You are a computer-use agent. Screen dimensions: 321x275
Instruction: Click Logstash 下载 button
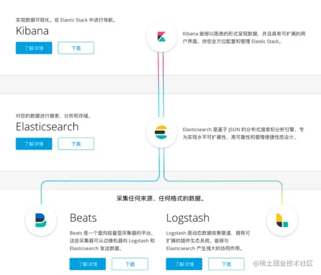click(x=226, y=264)
